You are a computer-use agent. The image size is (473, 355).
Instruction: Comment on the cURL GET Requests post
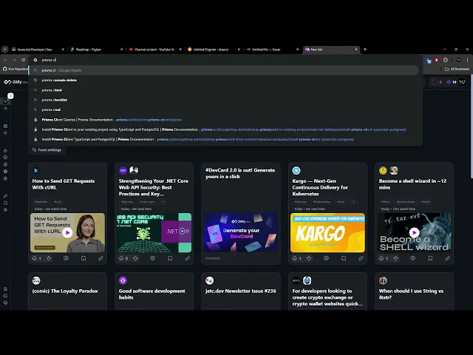tap(66, 258)
